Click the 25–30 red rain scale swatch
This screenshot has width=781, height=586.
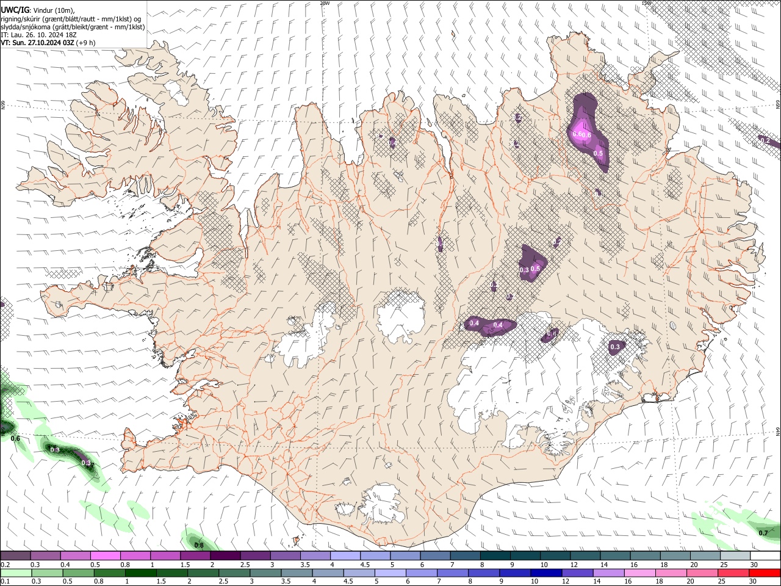pos(734,573)
